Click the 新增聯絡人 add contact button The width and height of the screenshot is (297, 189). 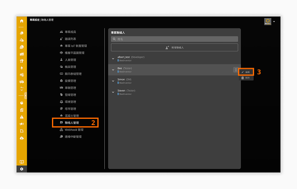[174, 47]
